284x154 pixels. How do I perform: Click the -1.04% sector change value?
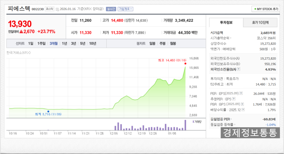[271, 125]
